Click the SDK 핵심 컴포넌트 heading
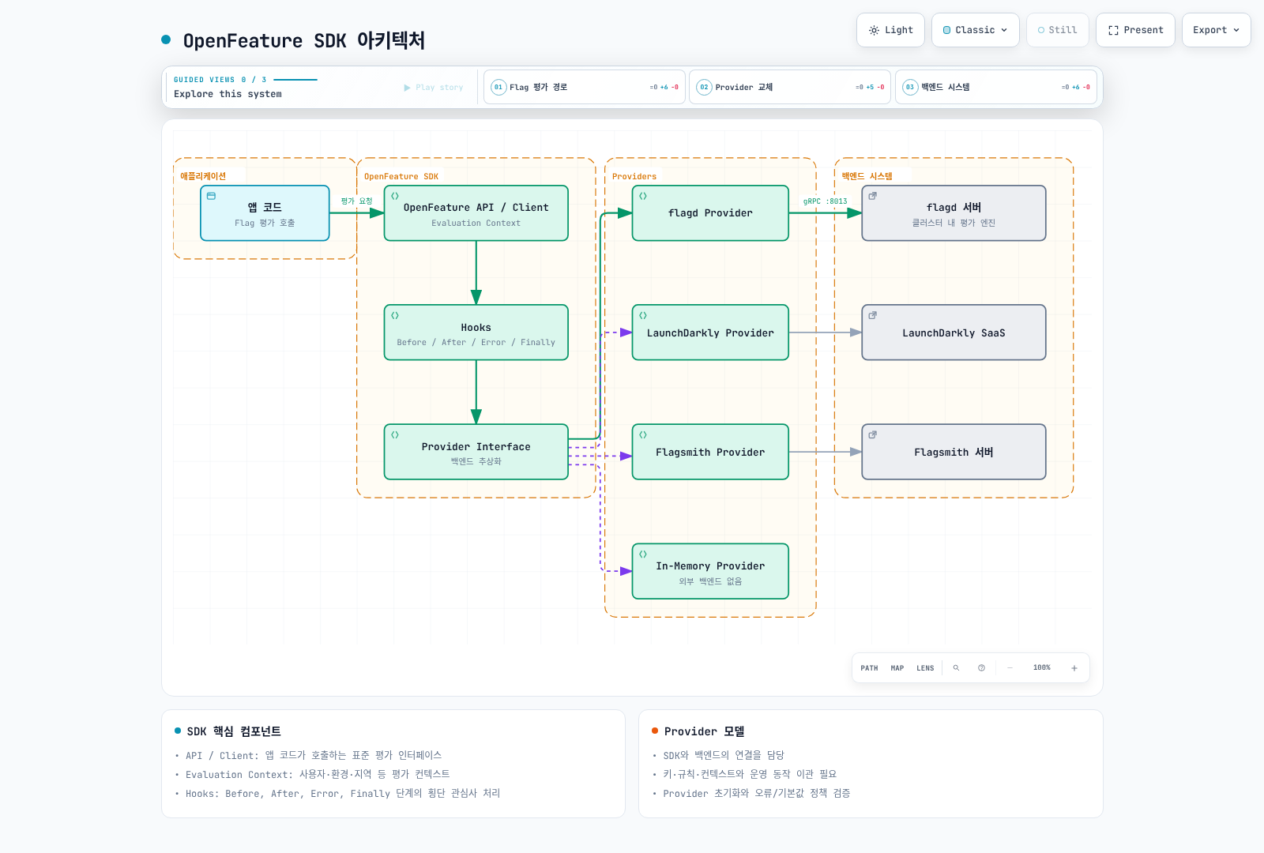The width and height of the screenshot is (1264, 853). click(234, 731)
